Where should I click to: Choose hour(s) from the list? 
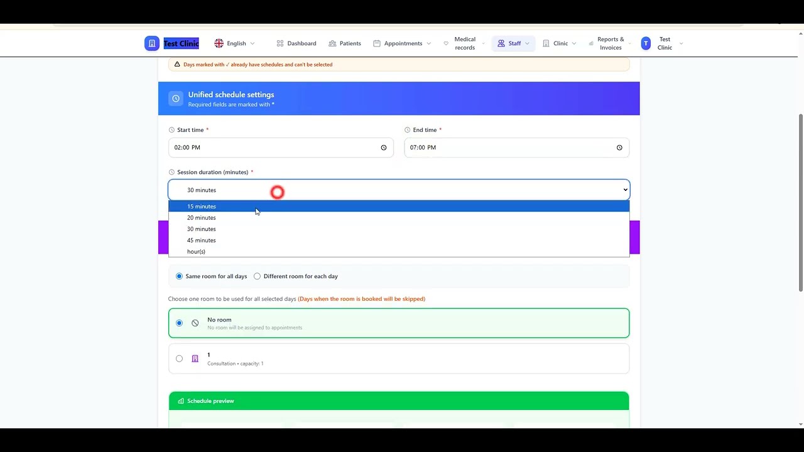click(x=399, y=252)
